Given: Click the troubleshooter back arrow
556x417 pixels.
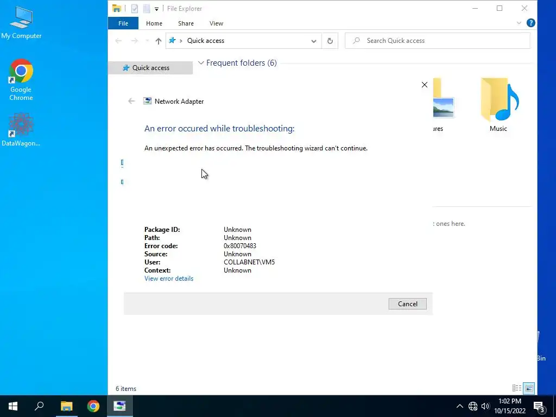Looking at the screenshot, I should pyautogui.click(x=131, y=101).
